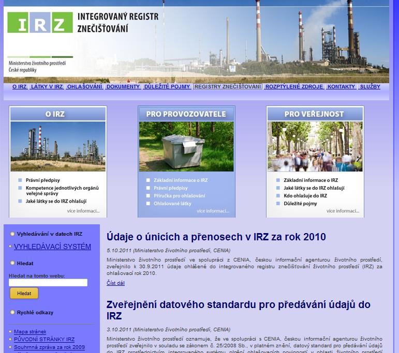Screen dimensions: 399x353
Task: Open Právní předpisy in O IRZ card
Action: 43,180
